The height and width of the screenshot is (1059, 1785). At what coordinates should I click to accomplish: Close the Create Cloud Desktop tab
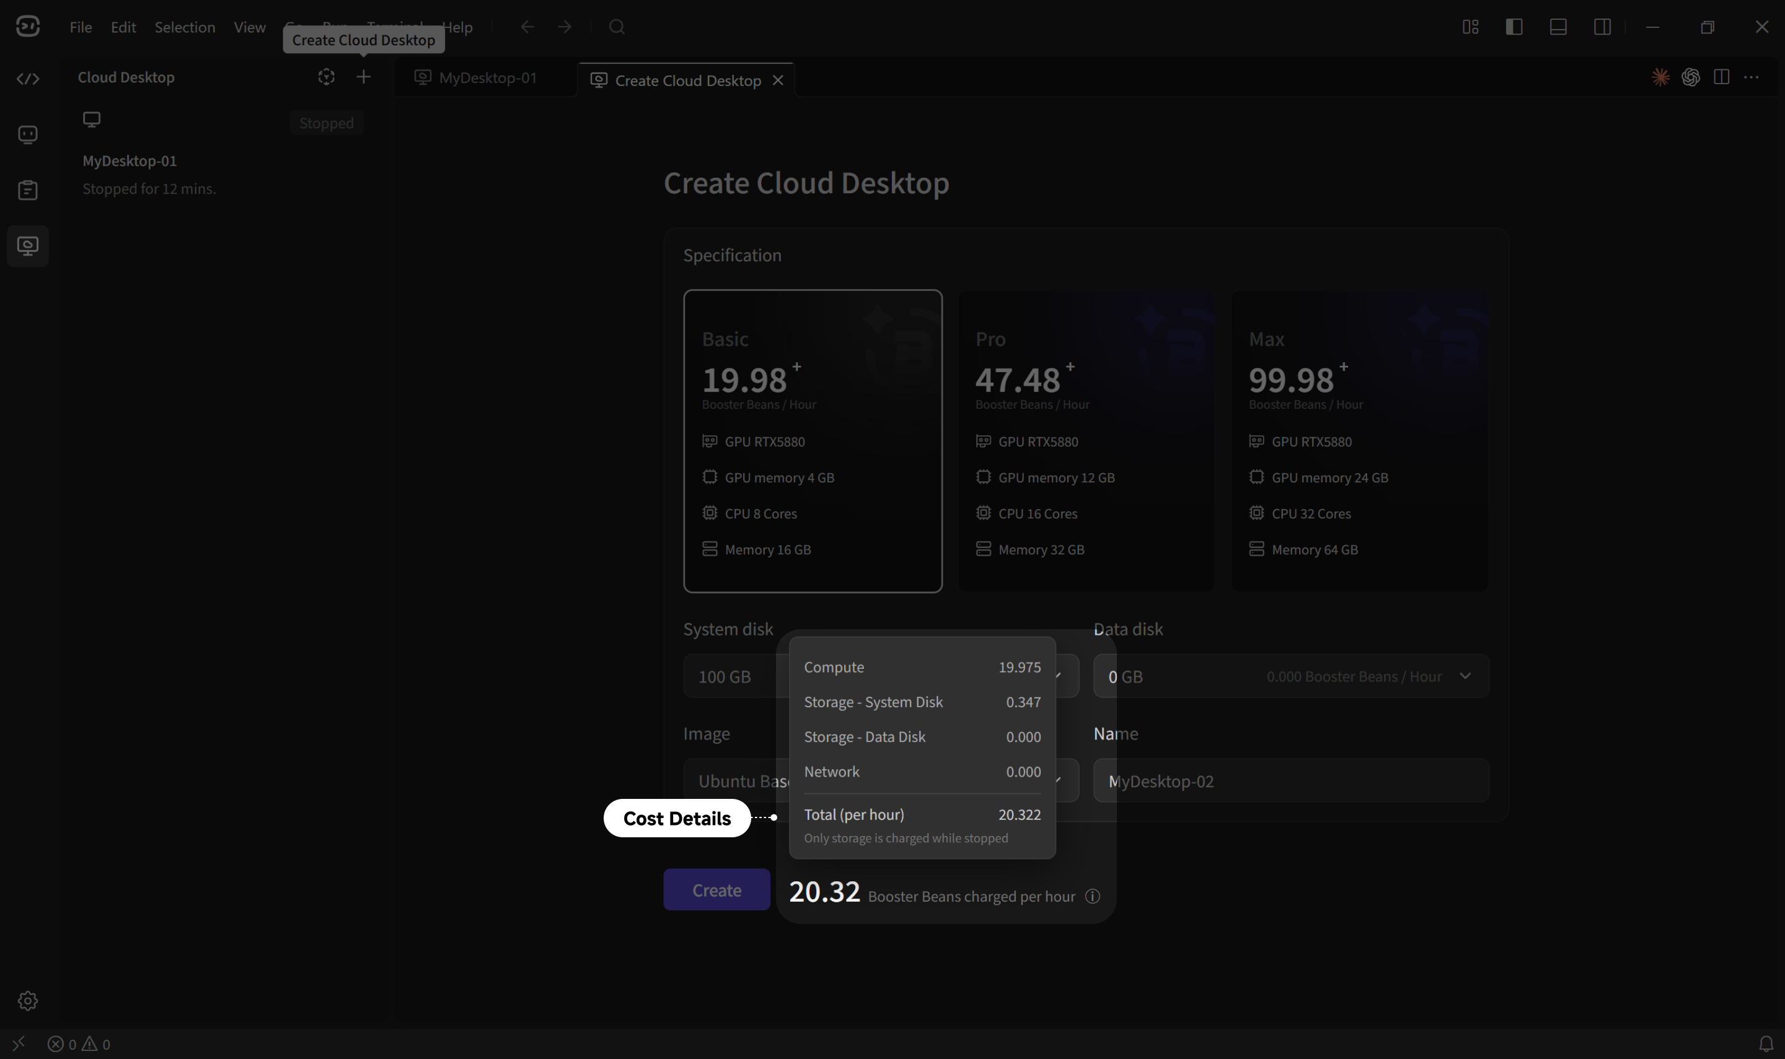(x=778, y=81)
